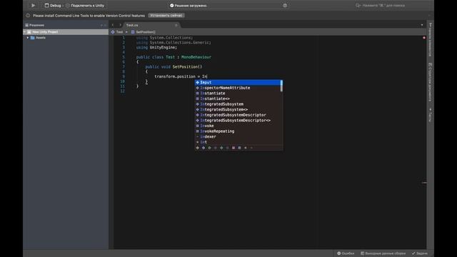This screenshot has width=457, height=257.
Task: Toggle the second completion filter icon
Action: (x=204, y=148)
